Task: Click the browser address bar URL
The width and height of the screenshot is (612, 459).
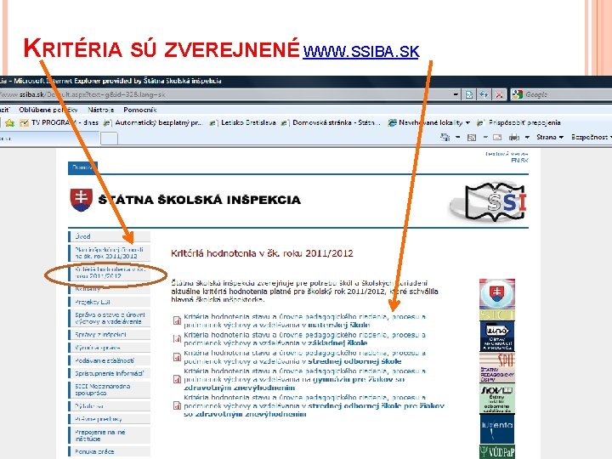Action: 224,94
